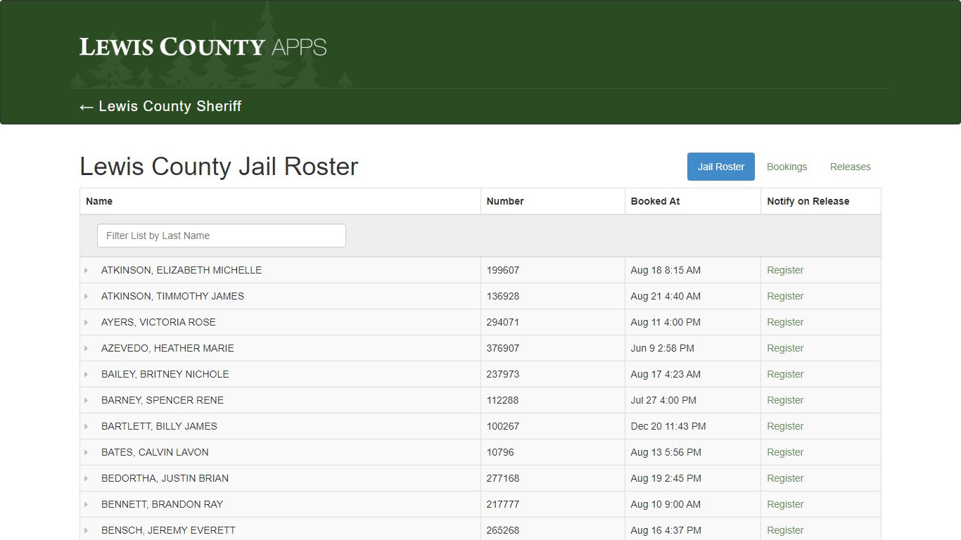Screen dimensions: 961x540
Task: Click booking number 265268
Action: tap(503, 530)
